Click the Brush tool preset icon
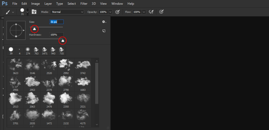The image size is (269, 130). pyautogui.click(x=8, y=12)
